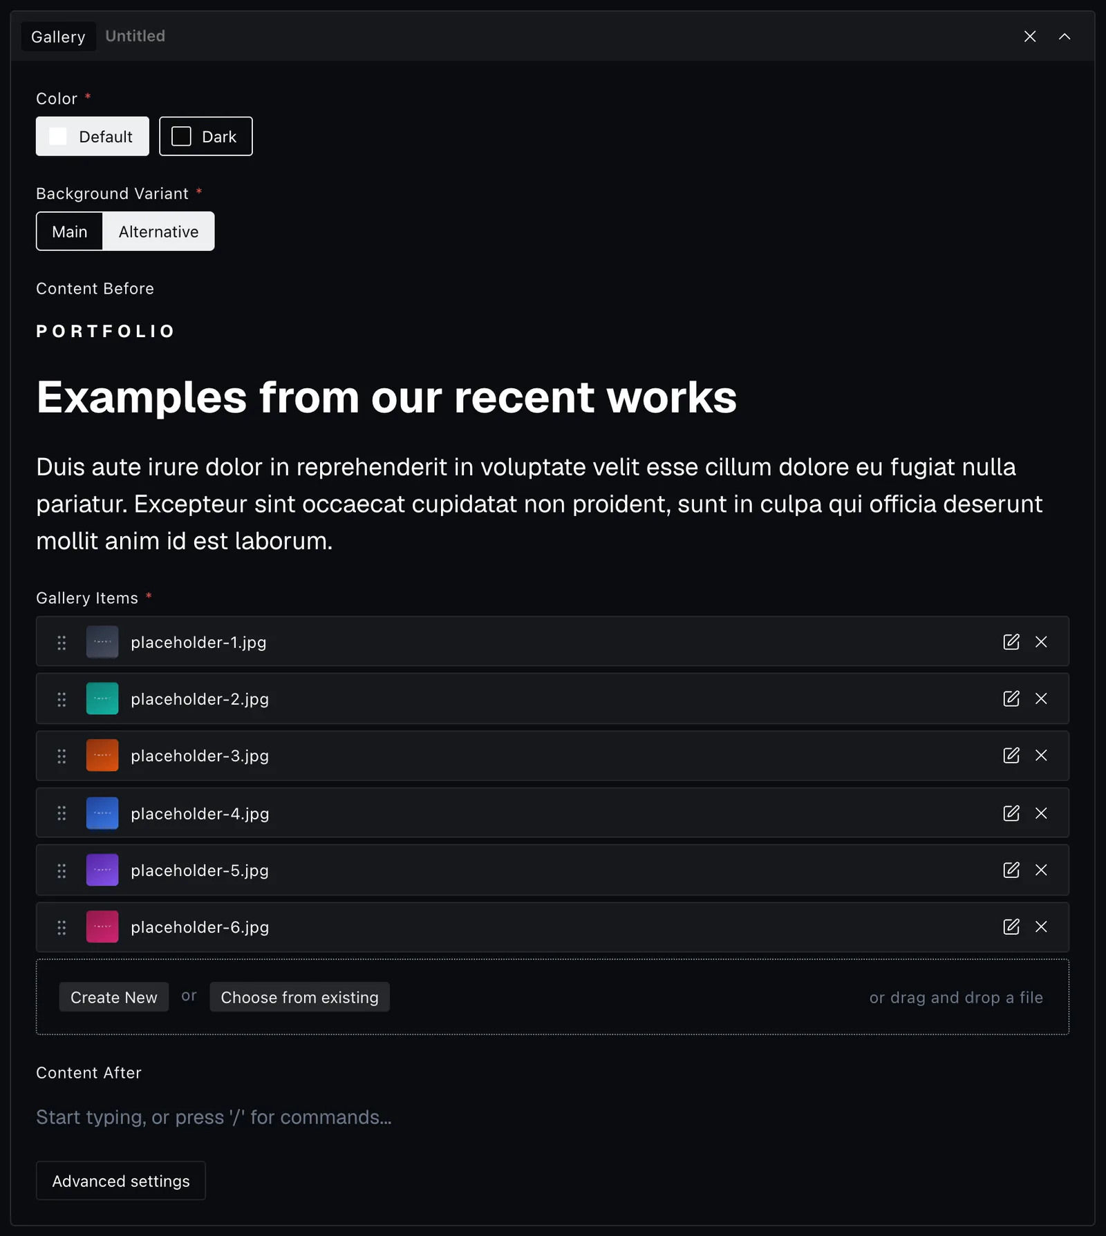Edit placeholder-2.jpg gallery item
The image size is (1106, 1236).
tap(1011, 698)
